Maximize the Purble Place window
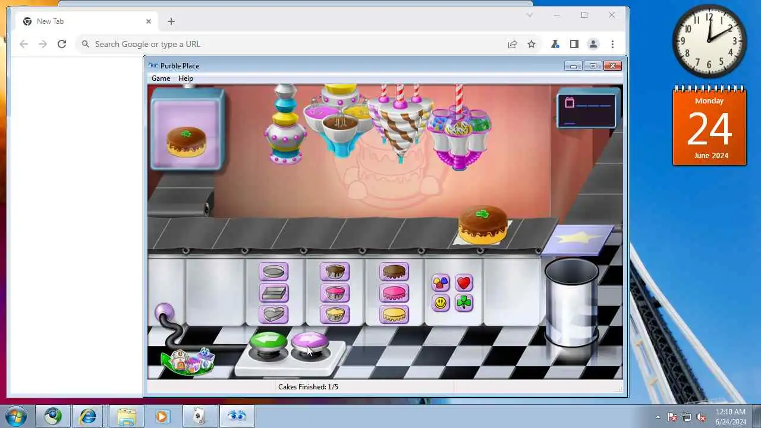This screenshot has height=428, width=761. click(x=593, y=66)
